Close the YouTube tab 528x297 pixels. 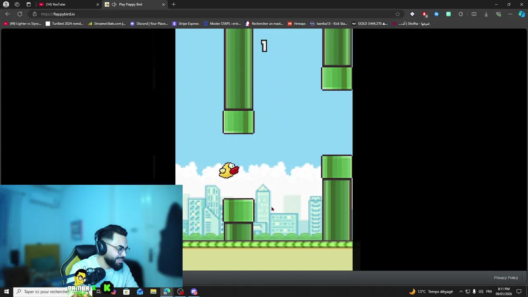tap(98, 4)
